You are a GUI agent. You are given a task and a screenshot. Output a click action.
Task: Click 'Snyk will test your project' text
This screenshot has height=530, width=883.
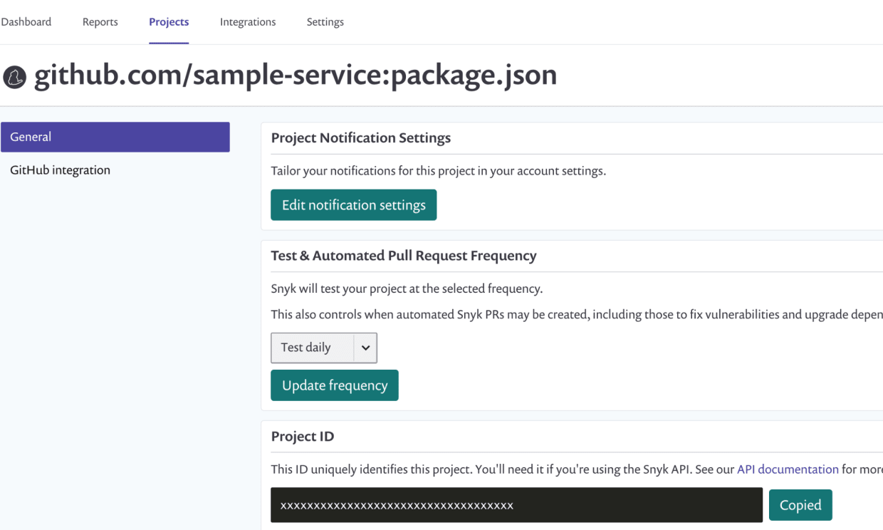[407, 289]
